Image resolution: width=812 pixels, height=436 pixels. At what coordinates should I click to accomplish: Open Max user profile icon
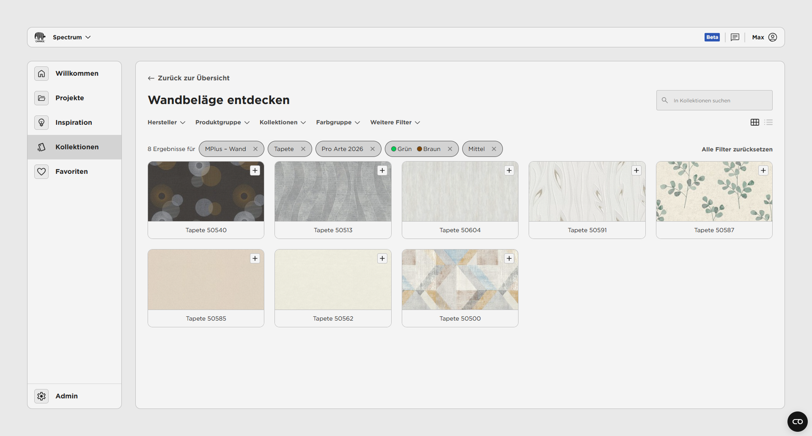[x=773, y=37]
